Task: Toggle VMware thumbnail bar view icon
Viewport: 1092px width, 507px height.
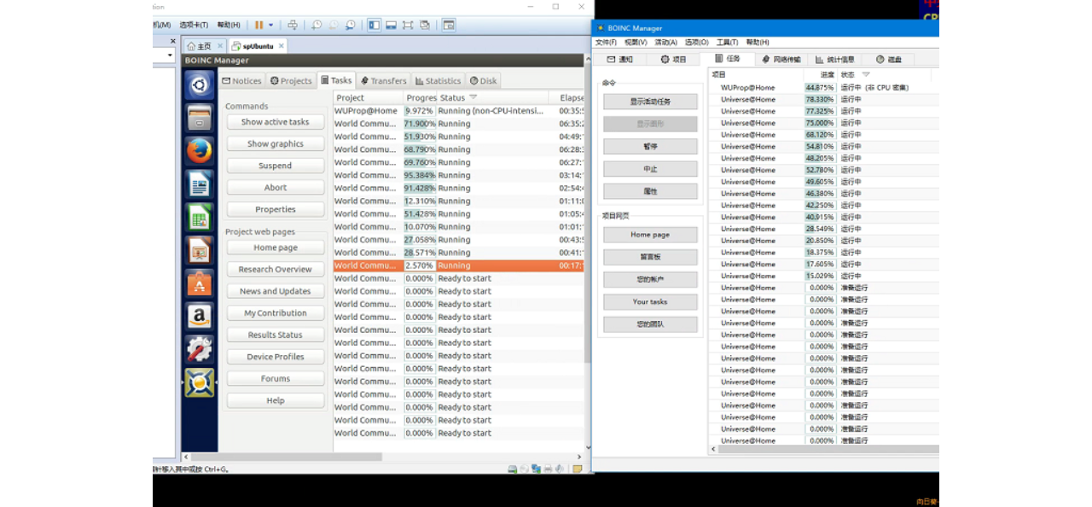Action: pos(391,25)
